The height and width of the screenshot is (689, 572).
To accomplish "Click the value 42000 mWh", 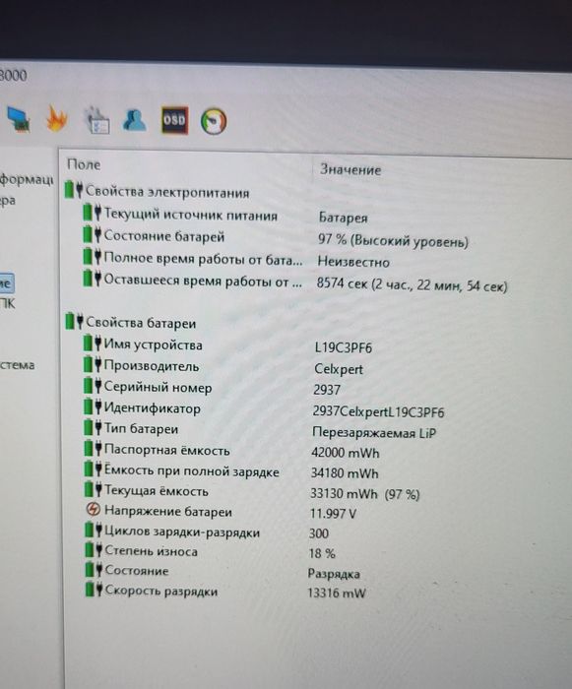I will [x=346, y=453].
